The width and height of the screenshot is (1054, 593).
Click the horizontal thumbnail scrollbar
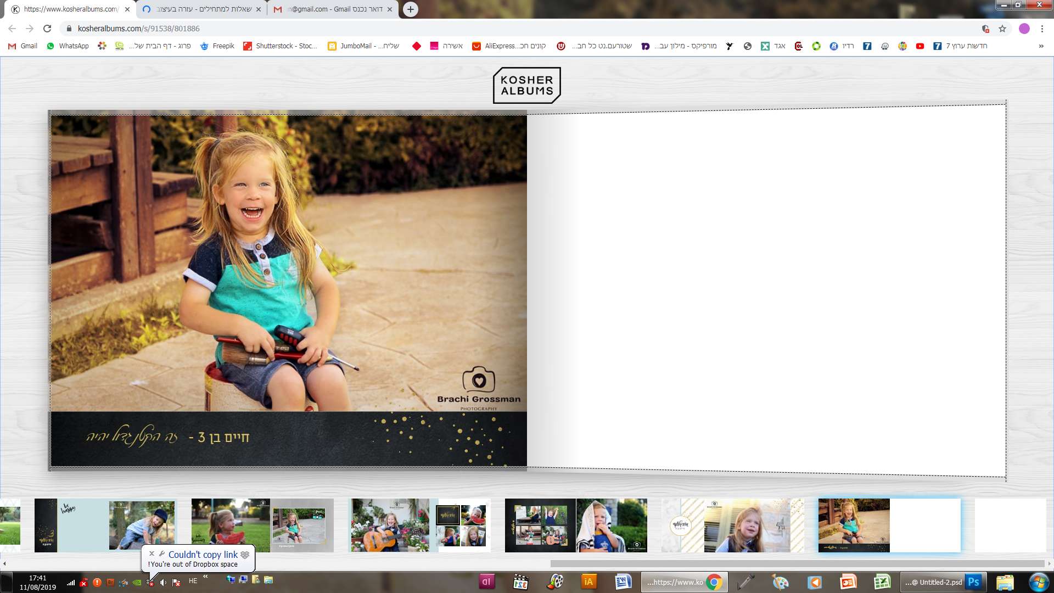click(796, 563)
